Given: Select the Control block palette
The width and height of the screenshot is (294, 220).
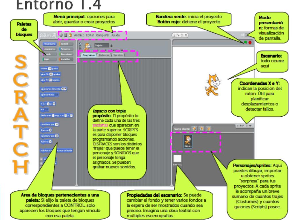Looking at the screenshot, I should point(66,44).
